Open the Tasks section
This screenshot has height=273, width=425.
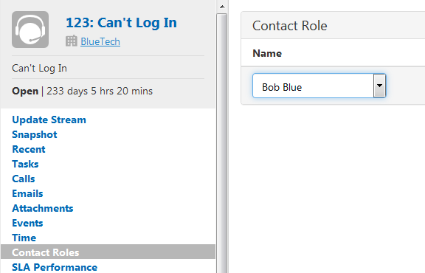[25, 164]
